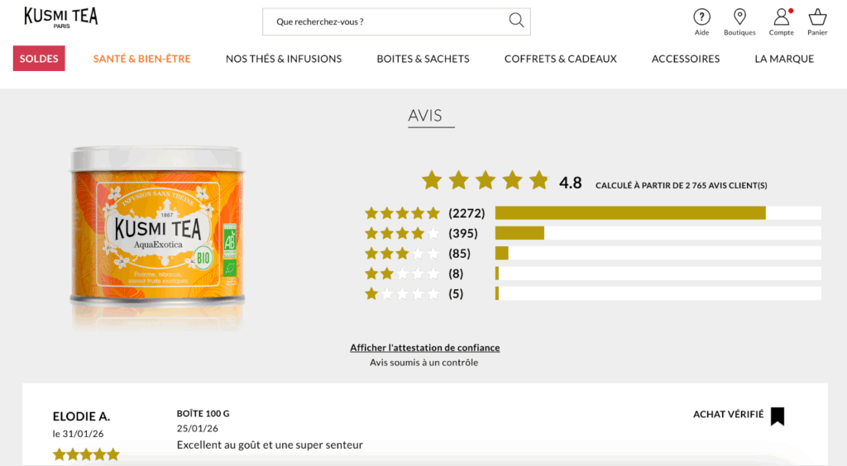Open the Aide help icon
The width and height of the screenshot is (847, 466).
pos(701,17)
